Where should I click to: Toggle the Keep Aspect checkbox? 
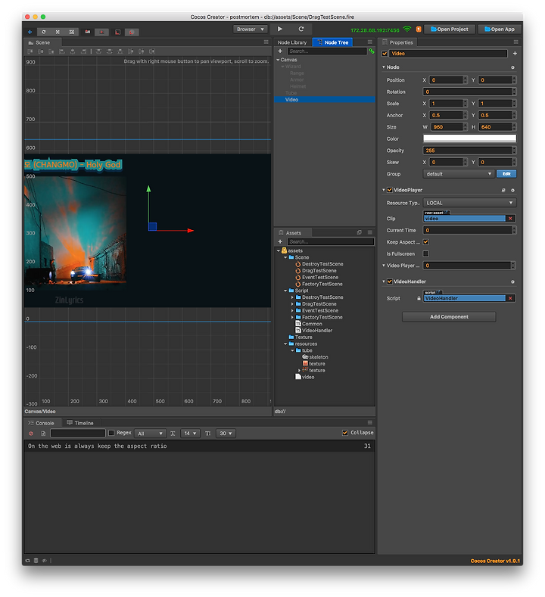pos(426,242)
